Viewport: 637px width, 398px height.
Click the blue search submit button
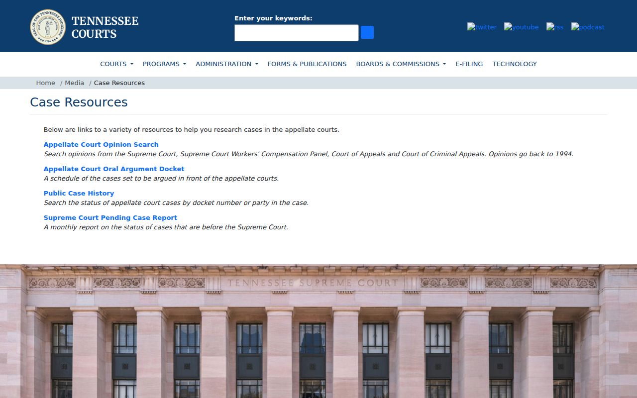[x=367, y=32]
